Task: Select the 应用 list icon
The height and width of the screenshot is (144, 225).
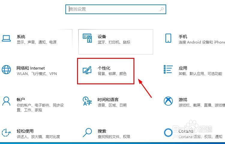Action: tap(168, 69)
